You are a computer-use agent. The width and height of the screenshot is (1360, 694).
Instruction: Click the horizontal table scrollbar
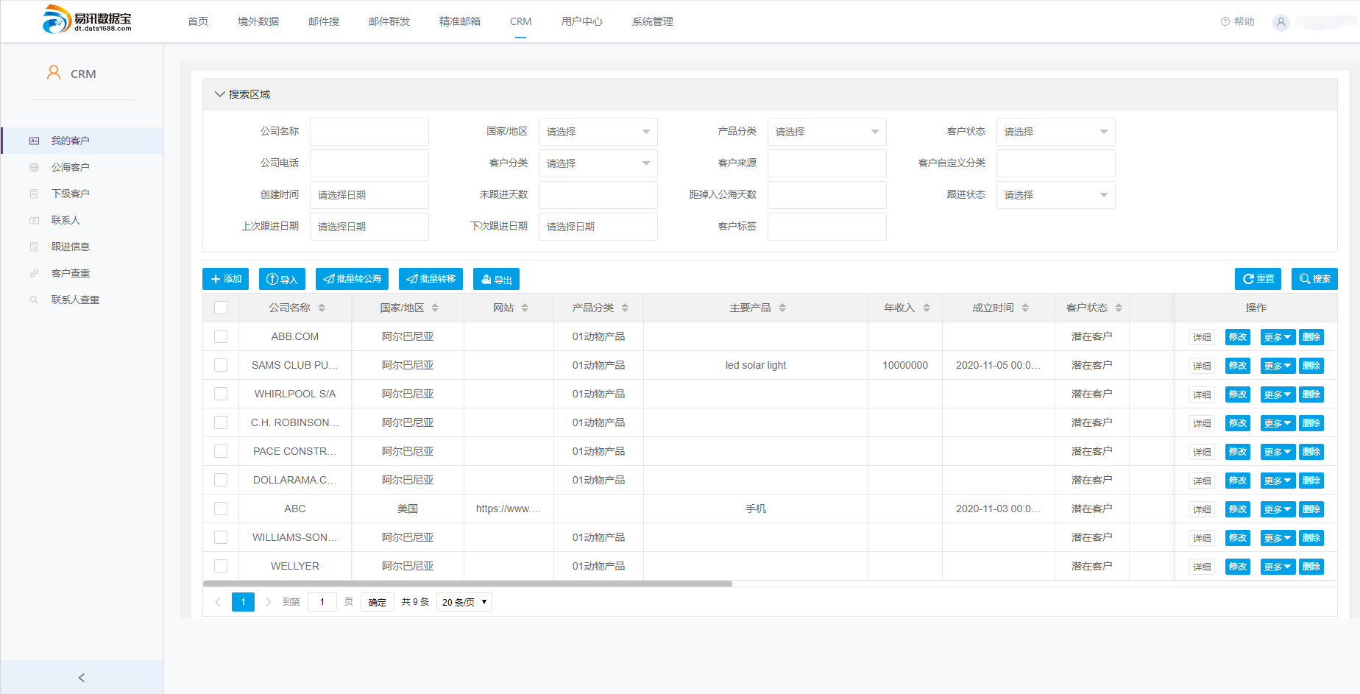[467, 584]
